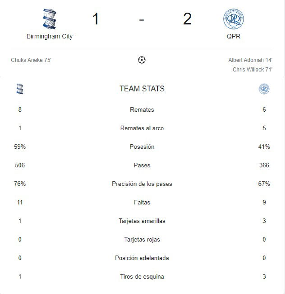Open the Birmingham City team name link
The height and width of the screenshot is (294, 285).
pyautogui.click(x=50, y=36)
